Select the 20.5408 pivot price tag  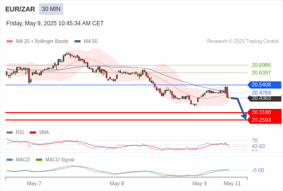(264, 85)
